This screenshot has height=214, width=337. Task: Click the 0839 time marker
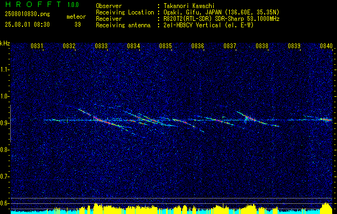coord(294,45)
